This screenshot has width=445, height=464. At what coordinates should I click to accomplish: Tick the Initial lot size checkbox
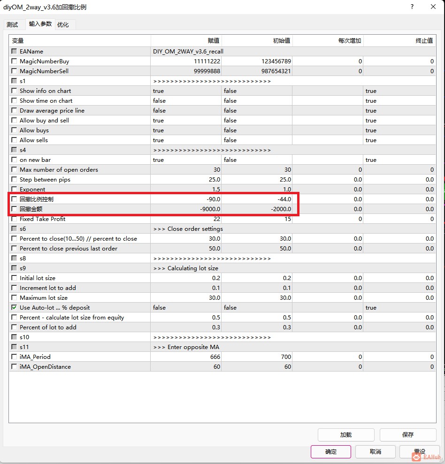14,278
